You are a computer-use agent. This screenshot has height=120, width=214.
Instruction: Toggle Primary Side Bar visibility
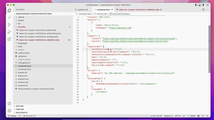tap(196, 5)
